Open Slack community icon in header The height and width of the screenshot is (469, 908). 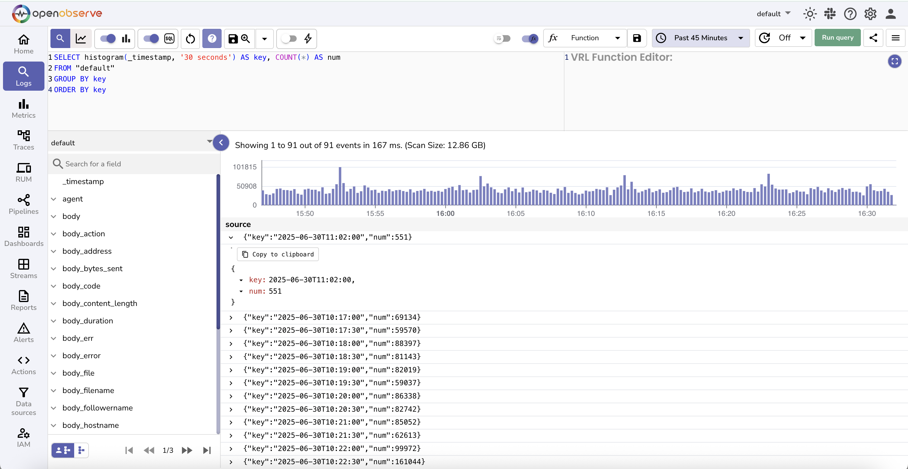pyautogui.click(x=830, y=14)
